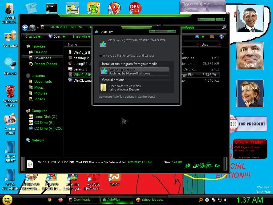Click the GTA:IV Trailer countdown gadget
Screen dimensions: 273x205
click(x=250, y=149)
